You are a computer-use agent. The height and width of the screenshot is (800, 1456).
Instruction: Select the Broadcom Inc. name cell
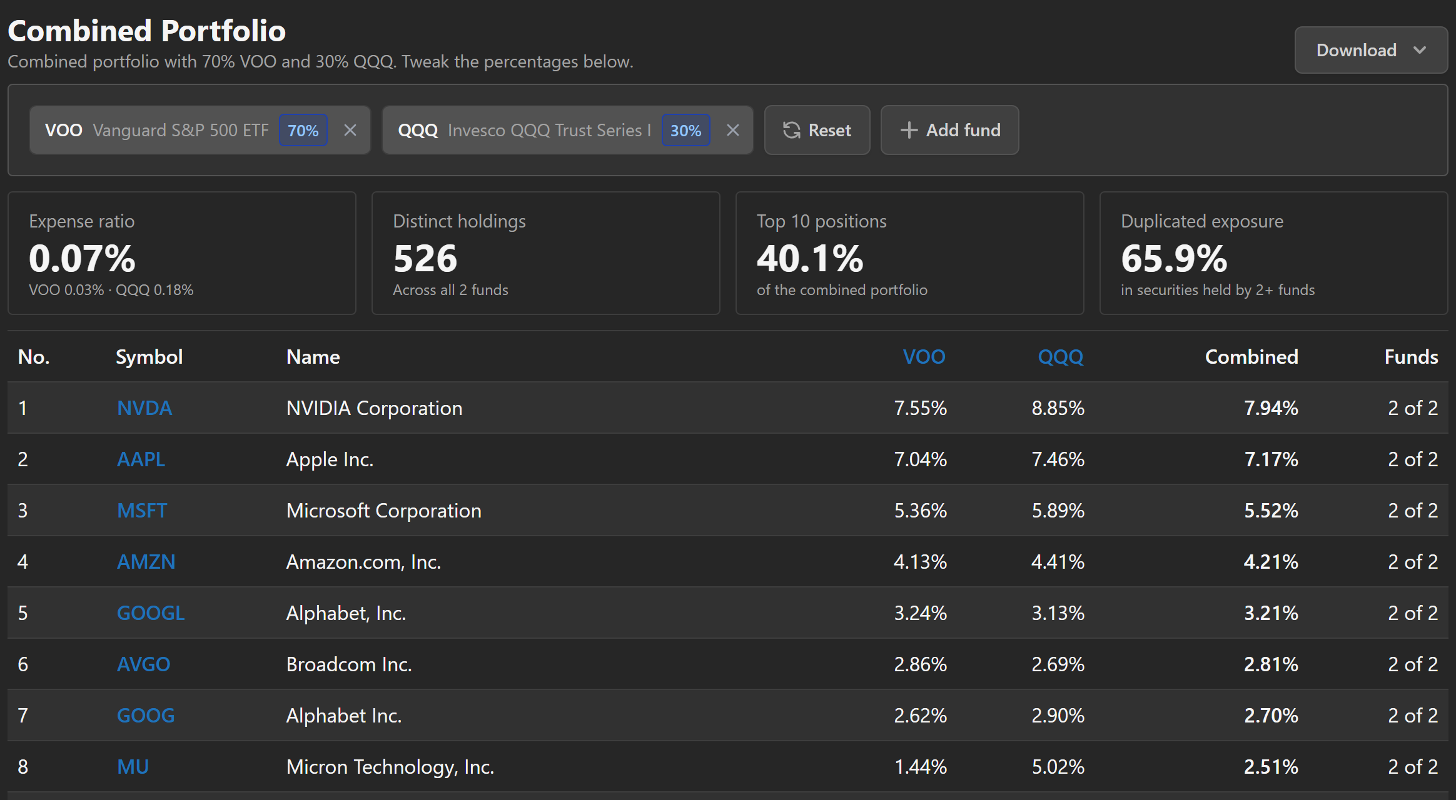349,664
